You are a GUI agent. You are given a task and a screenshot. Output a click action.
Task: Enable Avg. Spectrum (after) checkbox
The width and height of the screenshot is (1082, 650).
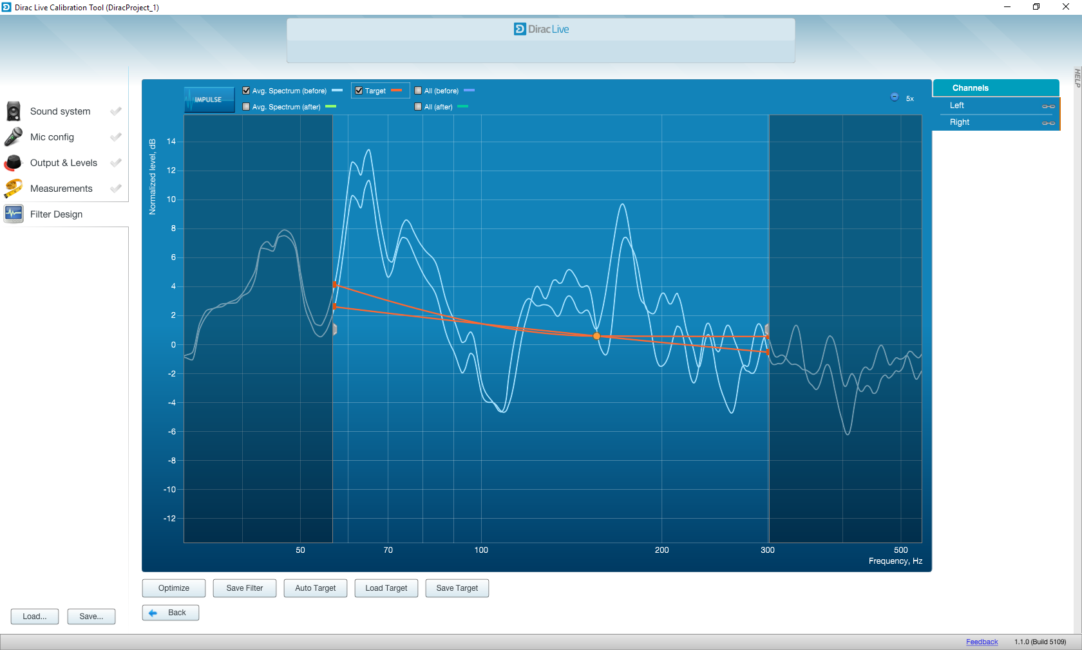pyautogui.click(x=246, y=107)
